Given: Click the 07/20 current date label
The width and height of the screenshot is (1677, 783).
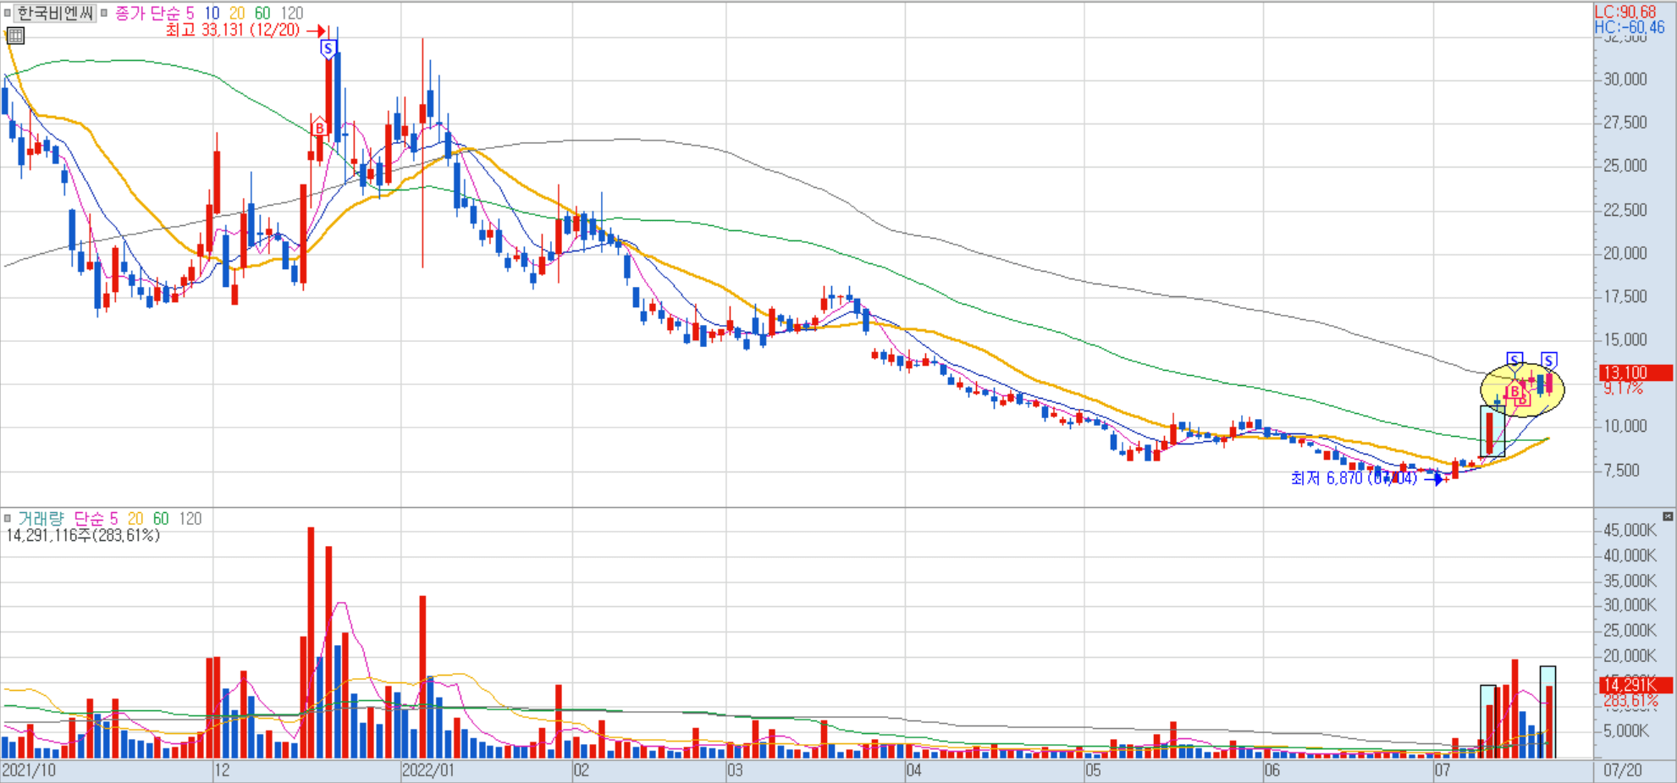Looking at the screenshot, I should coord(1623,770).
